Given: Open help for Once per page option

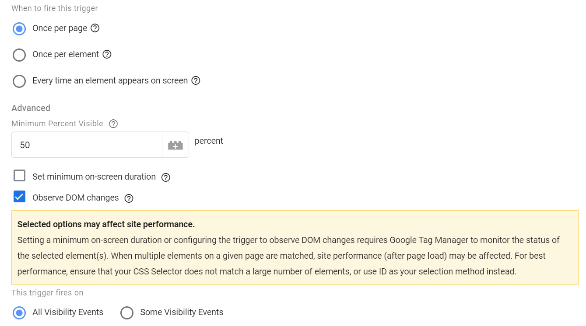Looking at the screenshot, I should click(x=95, y=28).
